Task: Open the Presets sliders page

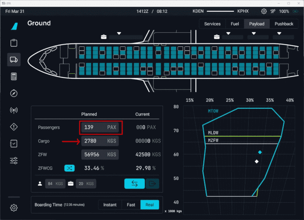Action: [14, 160]
